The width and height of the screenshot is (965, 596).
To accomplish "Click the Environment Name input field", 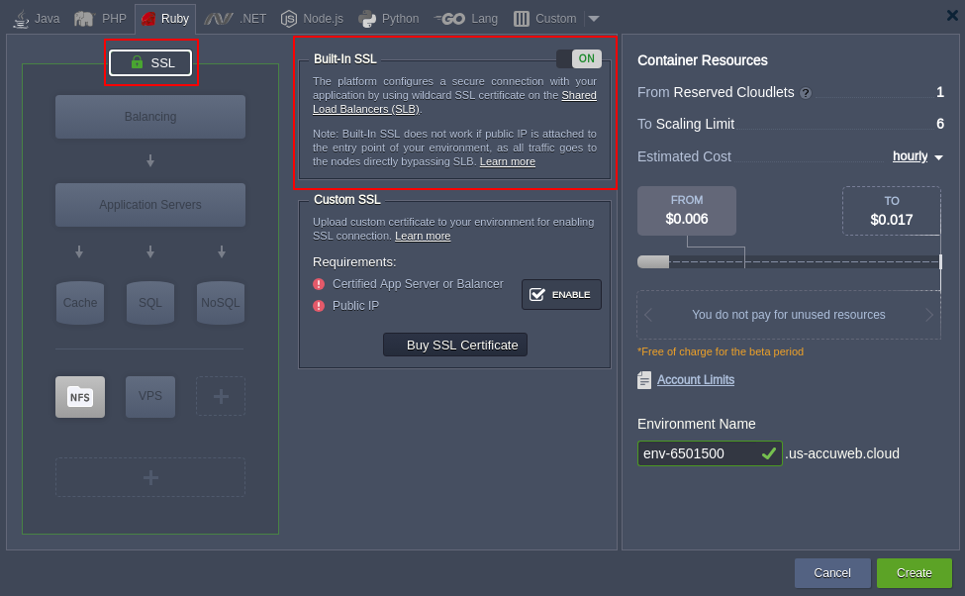I will [699, 453].
